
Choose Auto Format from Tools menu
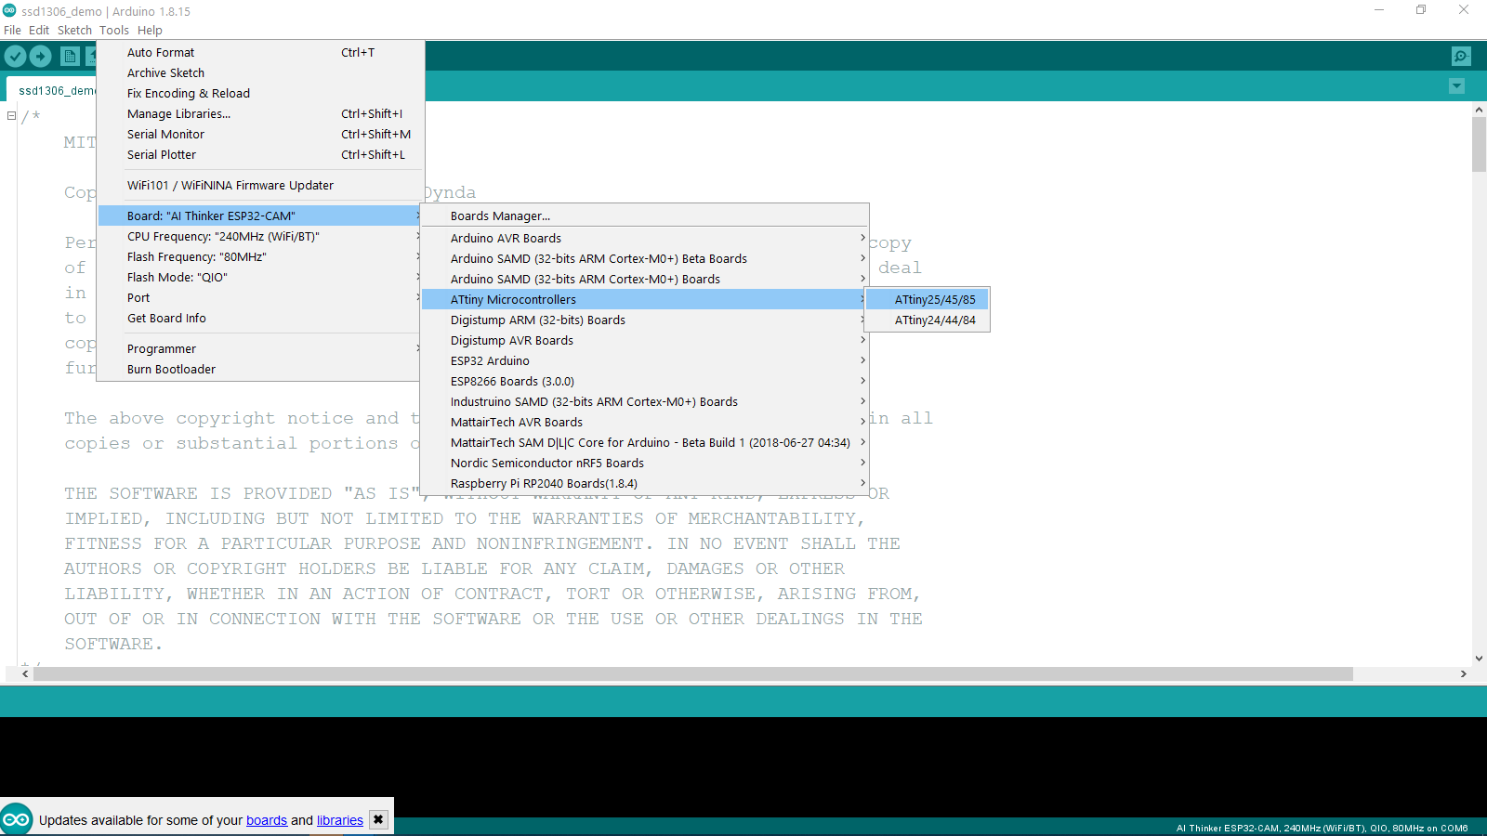[x=260, y=53]
